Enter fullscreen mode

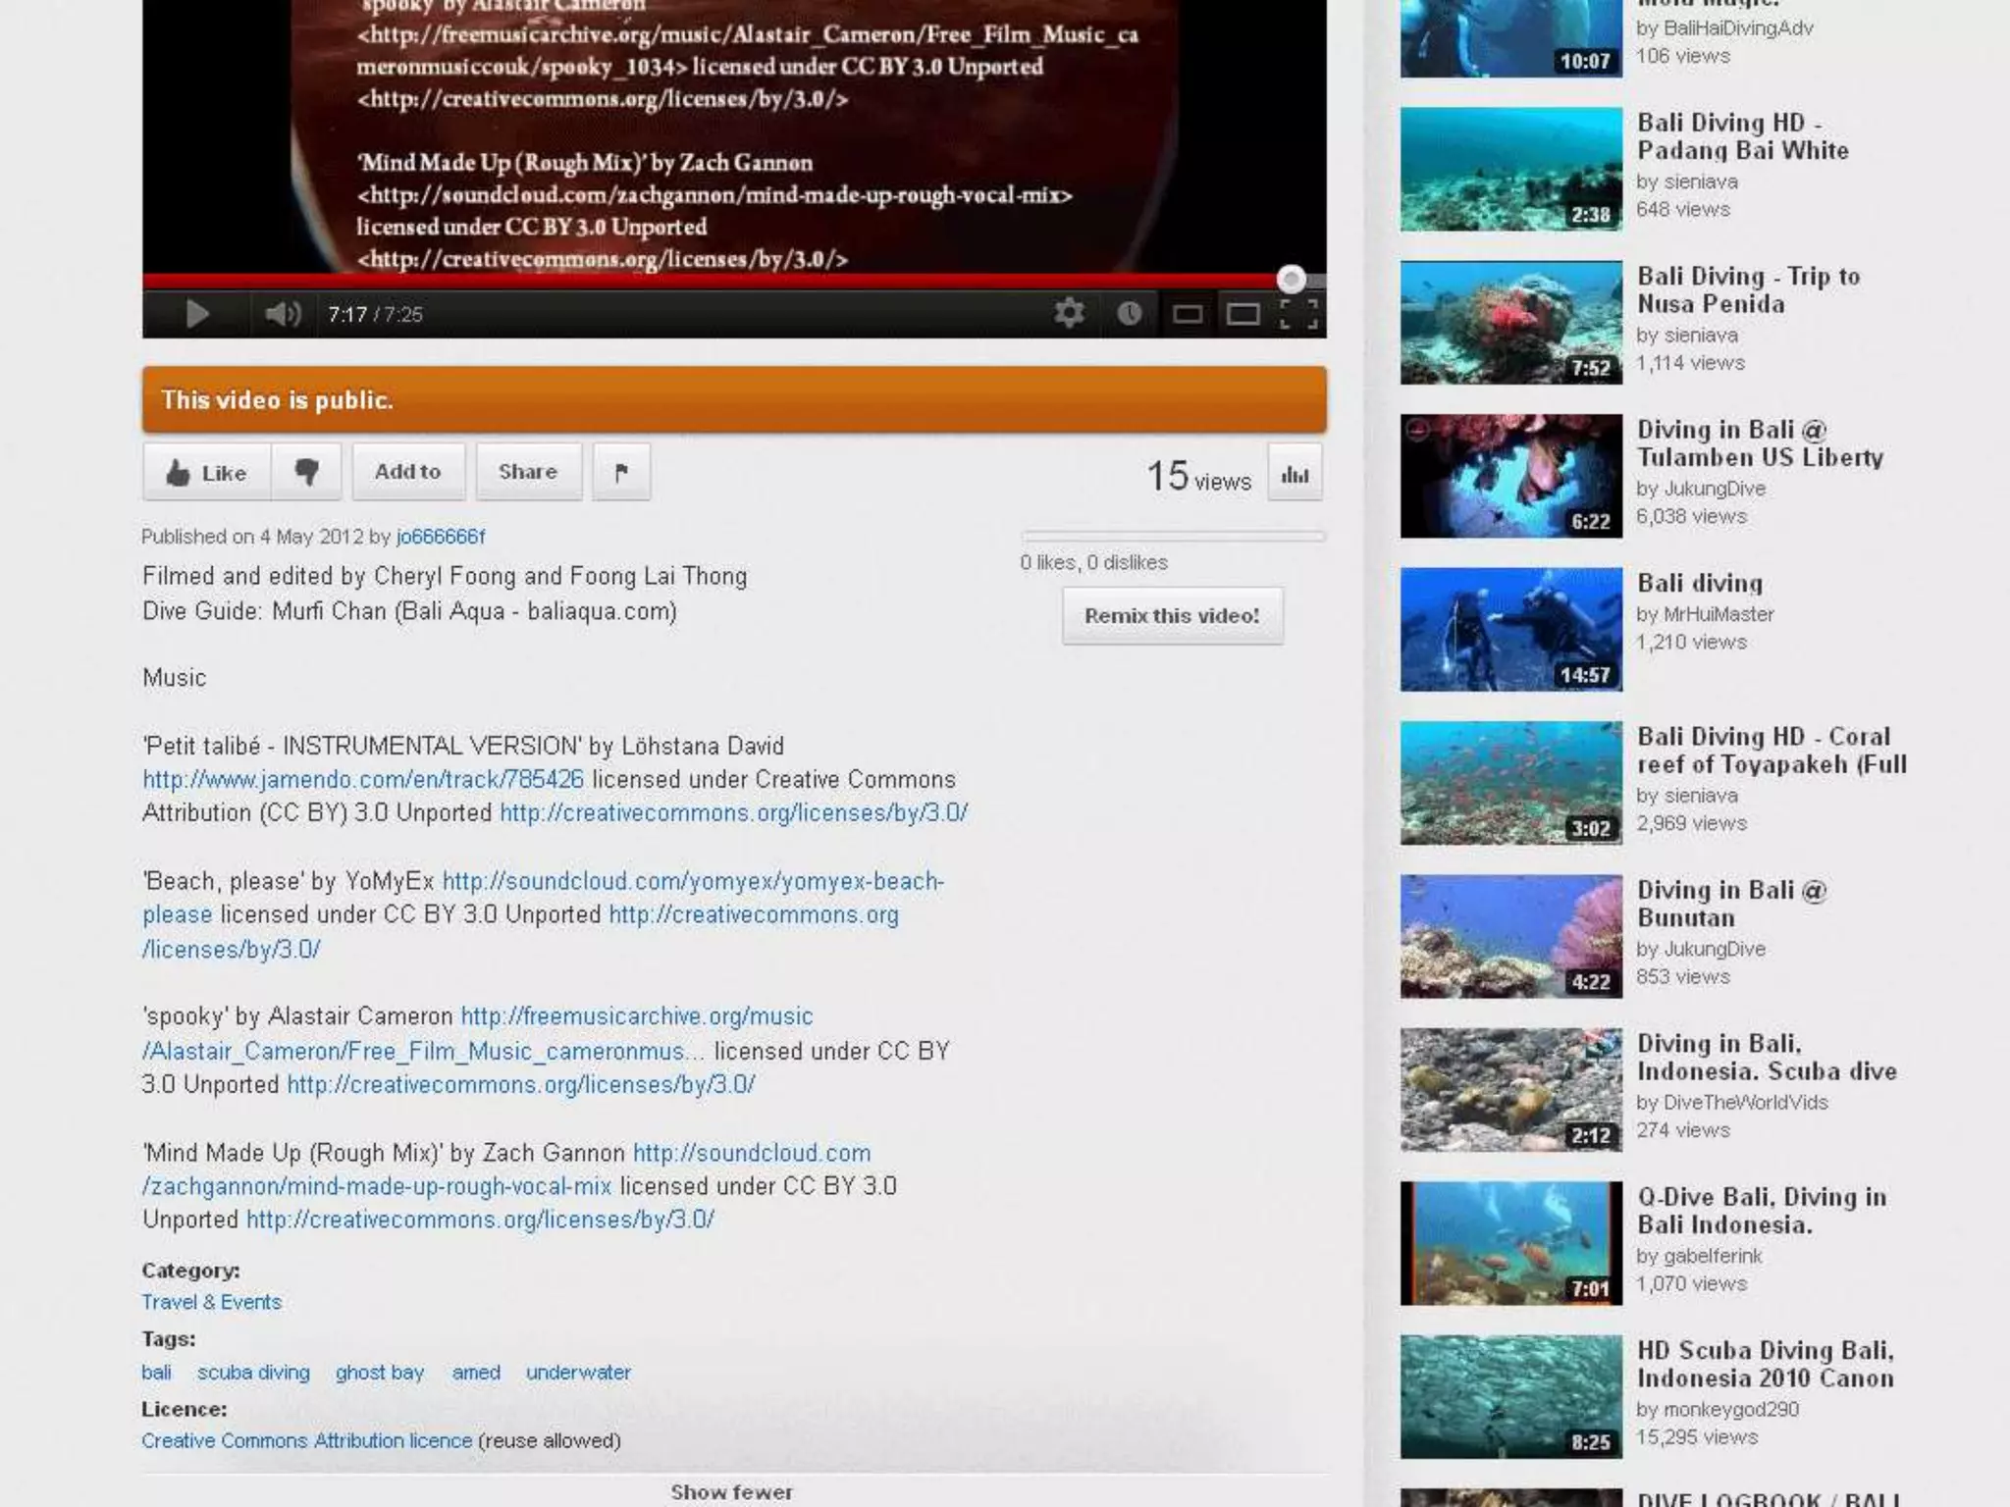pos(1298,314)
